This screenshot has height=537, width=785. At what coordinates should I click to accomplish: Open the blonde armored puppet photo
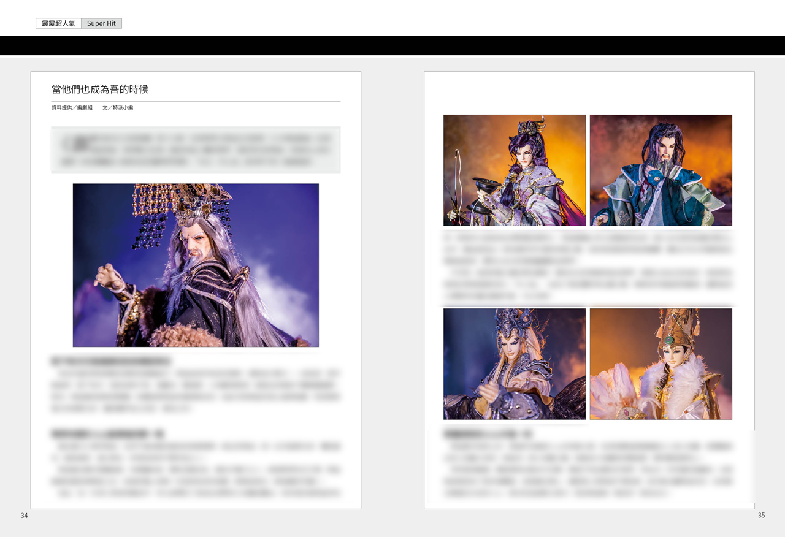click(515, 364)
